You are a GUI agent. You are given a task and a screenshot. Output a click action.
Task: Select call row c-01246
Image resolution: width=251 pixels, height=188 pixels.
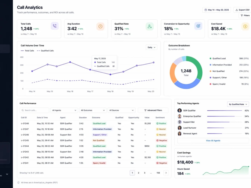coord(94,135)
